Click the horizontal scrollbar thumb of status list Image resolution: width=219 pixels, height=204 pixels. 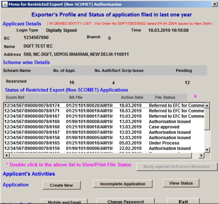(101, 155)
